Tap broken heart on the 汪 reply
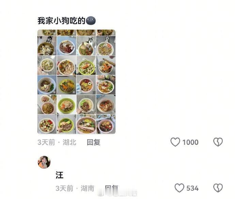235x199 pixels. click(x=218, y=188)
